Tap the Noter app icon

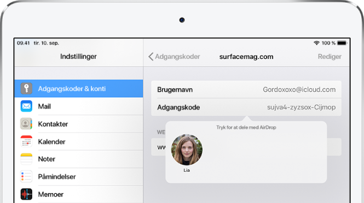[x=26, y=159]
